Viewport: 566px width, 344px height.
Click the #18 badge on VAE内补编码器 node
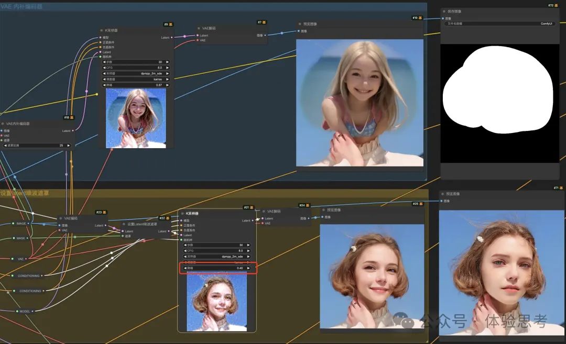(x=69, y=117)
